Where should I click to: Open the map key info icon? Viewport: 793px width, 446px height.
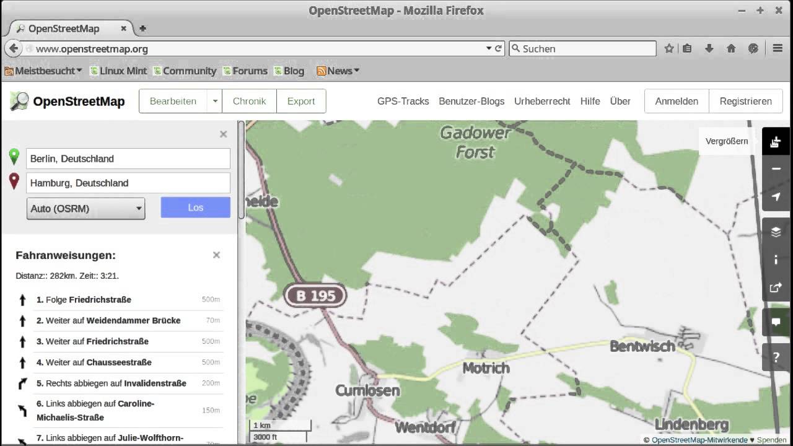point(776,260)
